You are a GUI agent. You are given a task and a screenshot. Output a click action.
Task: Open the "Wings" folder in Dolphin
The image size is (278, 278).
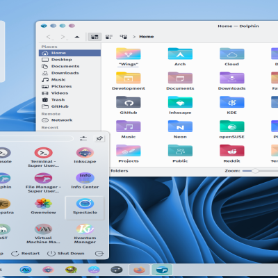pyautogui.click(x=129, y=54)
